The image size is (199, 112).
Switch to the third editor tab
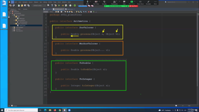pos(70,9)
